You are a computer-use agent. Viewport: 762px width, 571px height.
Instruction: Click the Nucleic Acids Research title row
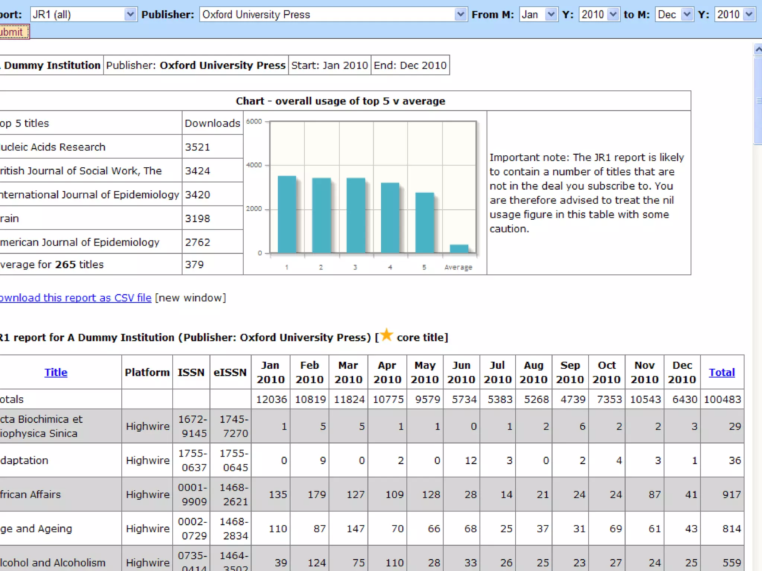click(53, 147)
